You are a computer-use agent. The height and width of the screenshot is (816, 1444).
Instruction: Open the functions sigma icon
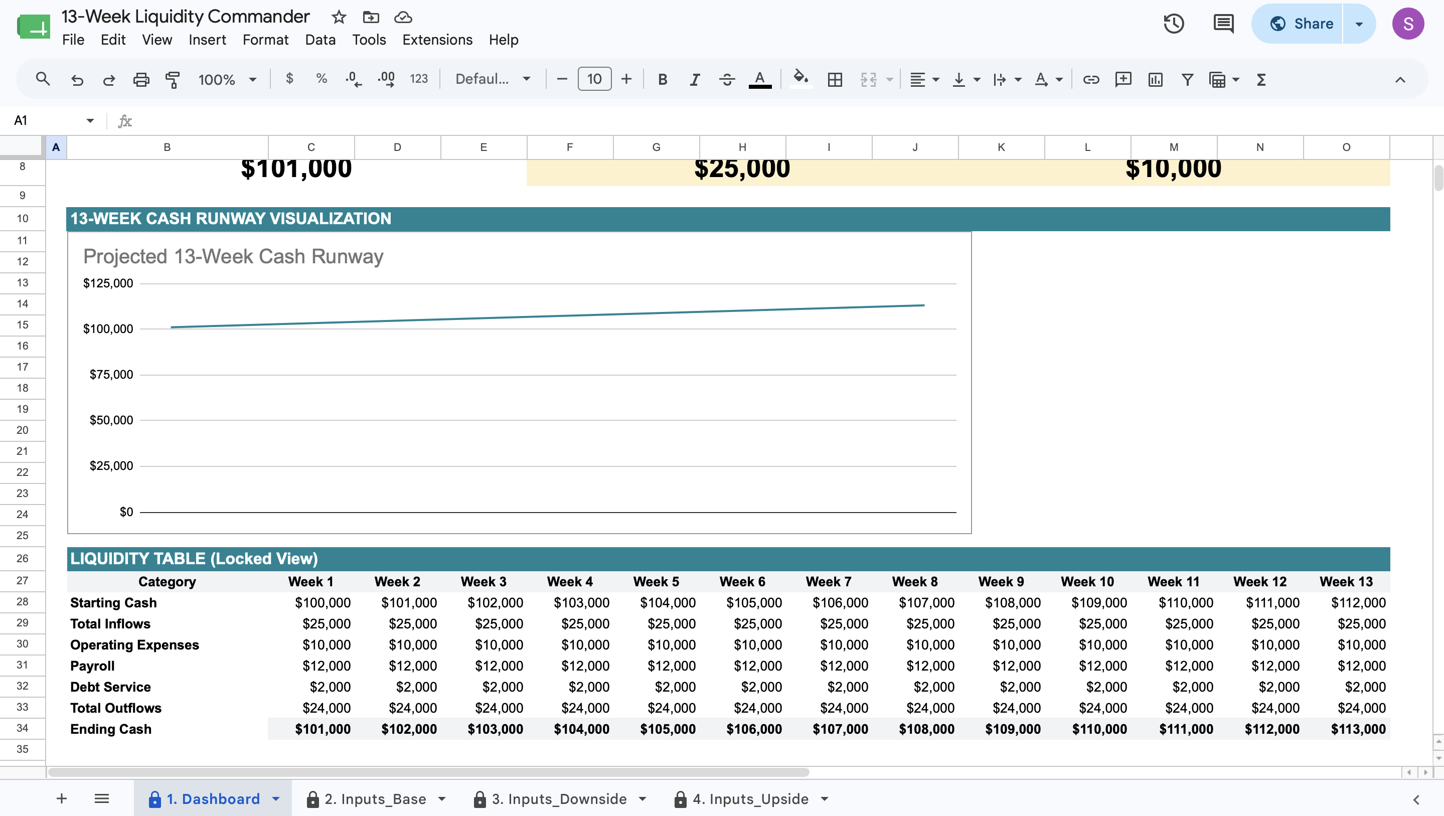1261,80
